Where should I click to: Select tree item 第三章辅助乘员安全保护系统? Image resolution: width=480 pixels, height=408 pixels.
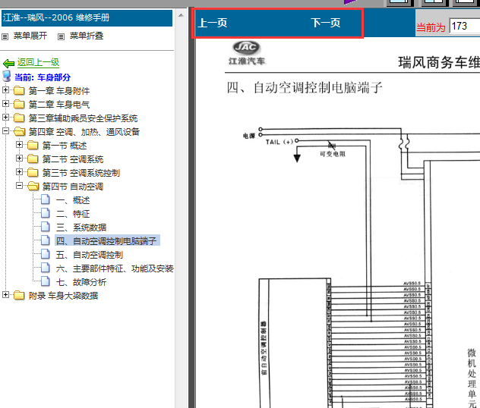pos(83,118)
